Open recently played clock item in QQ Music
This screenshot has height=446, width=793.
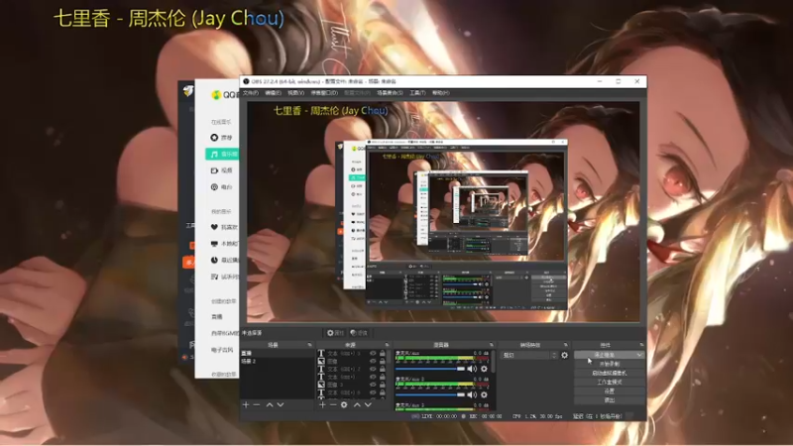224,260
